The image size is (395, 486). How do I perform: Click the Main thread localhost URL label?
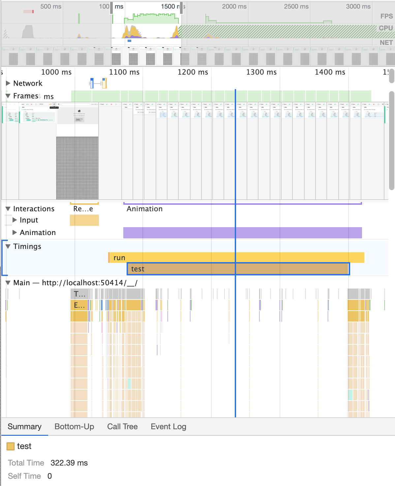pos(90,283)
